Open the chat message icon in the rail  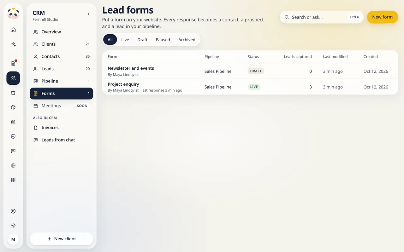[x=13, y=151]
